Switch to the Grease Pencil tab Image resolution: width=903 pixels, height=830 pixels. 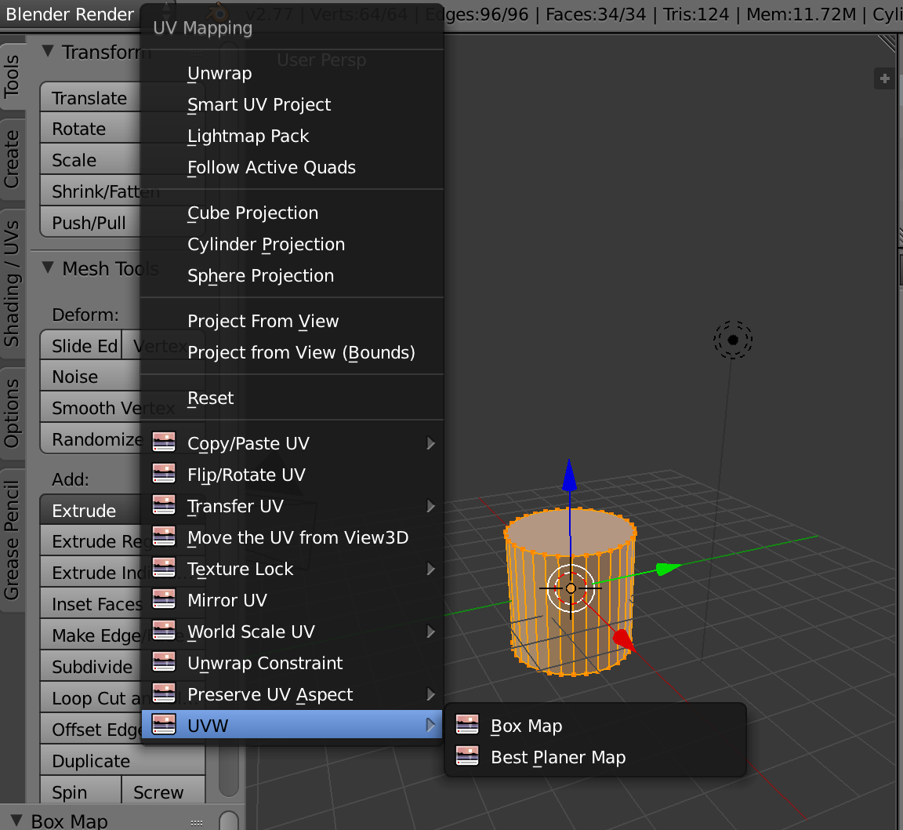coord(12,540)
